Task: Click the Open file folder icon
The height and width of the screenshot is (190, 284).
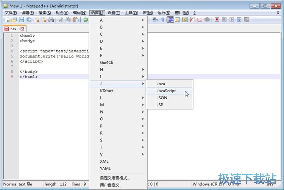Action: click(x=14, y=20)
